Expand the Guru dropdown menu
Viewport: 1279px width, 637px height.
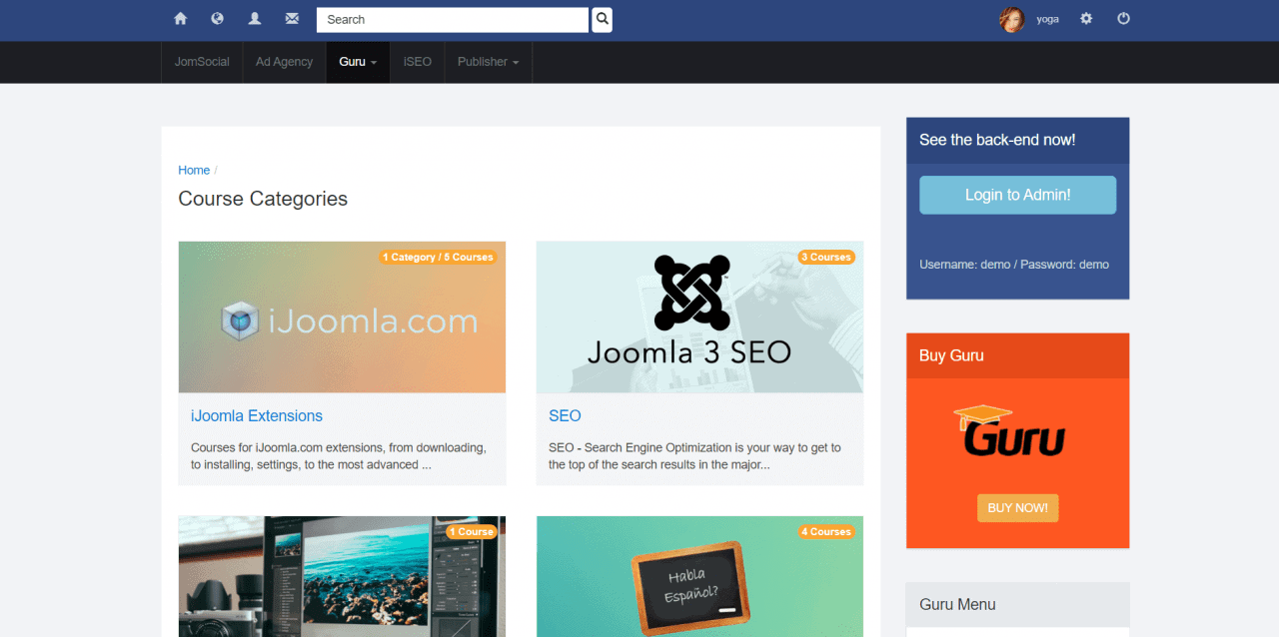click(358, 62)
